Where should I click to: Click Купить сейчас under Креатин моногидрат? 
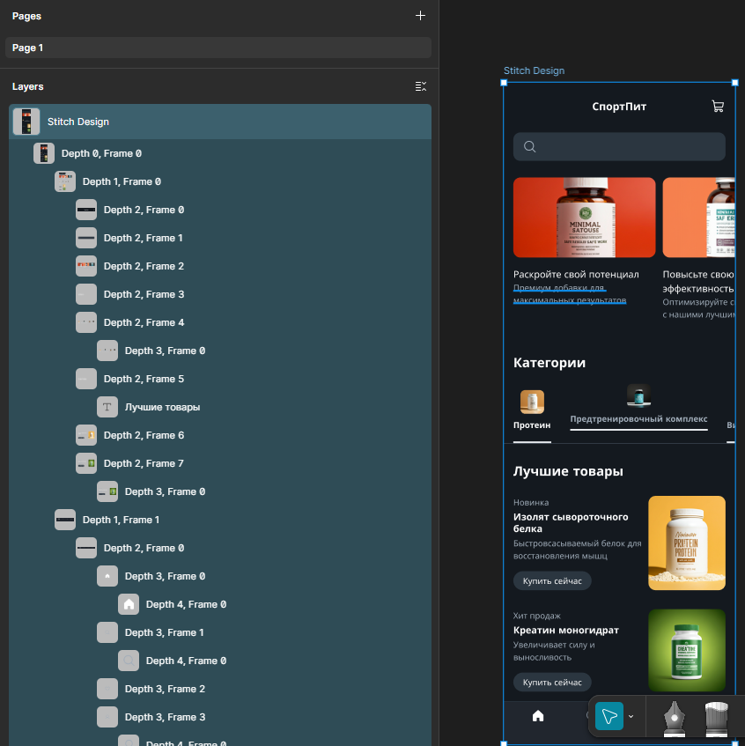pyautogui.click(x=552, y=683)
